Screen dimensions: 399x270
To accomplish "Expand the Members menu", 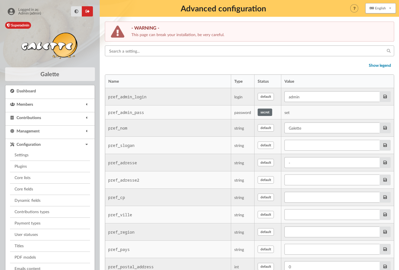I will click(50, 104).
